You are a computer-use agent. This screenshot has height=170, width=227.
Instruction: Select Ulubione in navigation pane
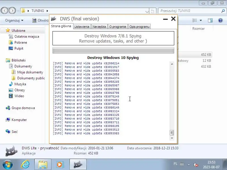[x=18, y=31]
